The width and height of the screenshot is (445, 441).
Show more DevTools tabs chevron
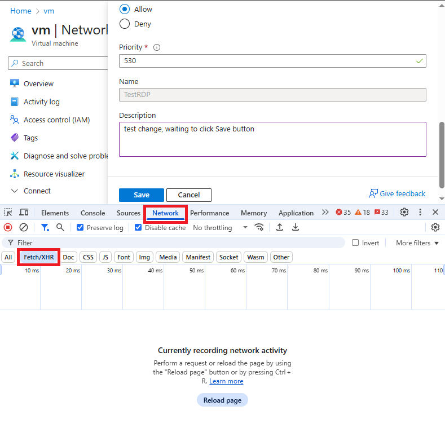pyautogui.click(x=325, y=212)
